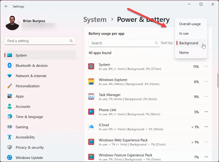This screenshot has height=162, width=219.
Task: Click the "40 apps found" text
Action: (100, 53)
